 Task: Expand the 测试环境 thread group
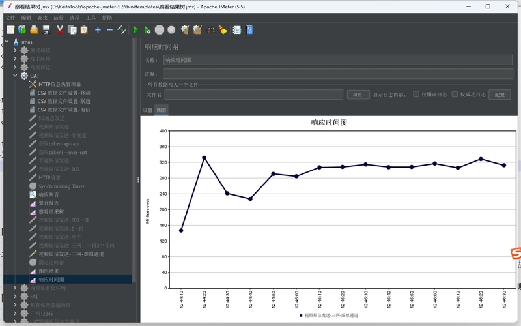[15, 50]
